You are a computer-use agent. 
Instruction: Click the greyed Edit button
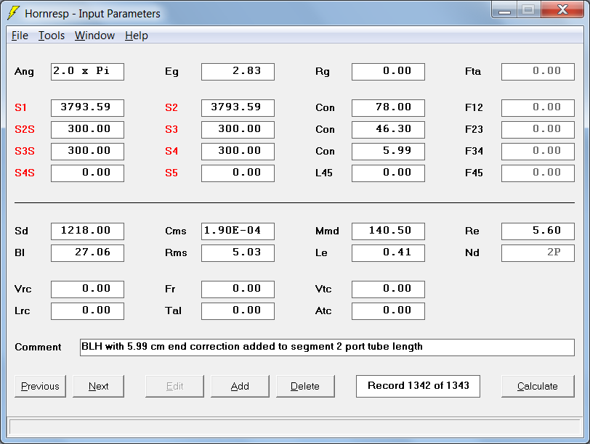coord(174,386)
